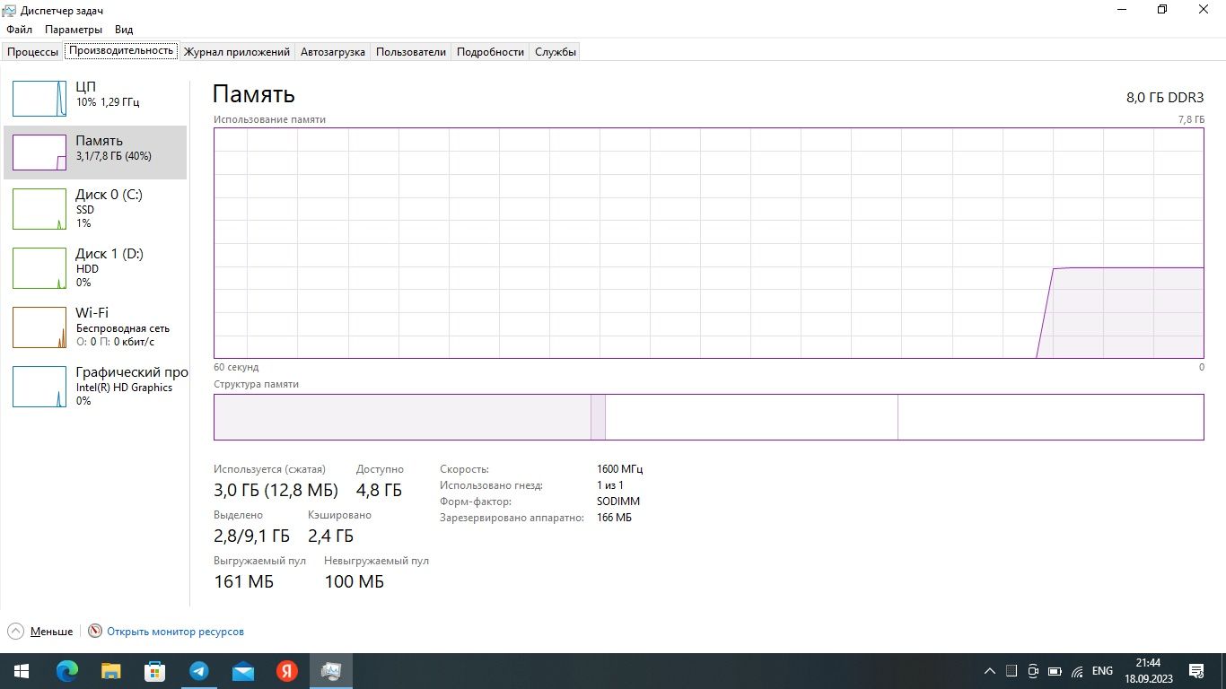The image size is (1226, 689).
Task: Open the Пользователи tab
Action: pos(411,52)
